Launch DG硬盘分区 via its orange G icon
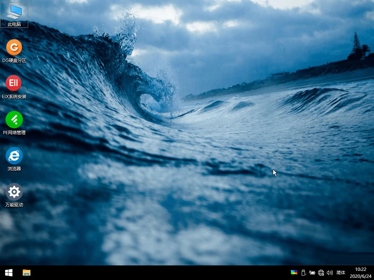This screenshot has height=280, width=374. (x=14, y=47)
